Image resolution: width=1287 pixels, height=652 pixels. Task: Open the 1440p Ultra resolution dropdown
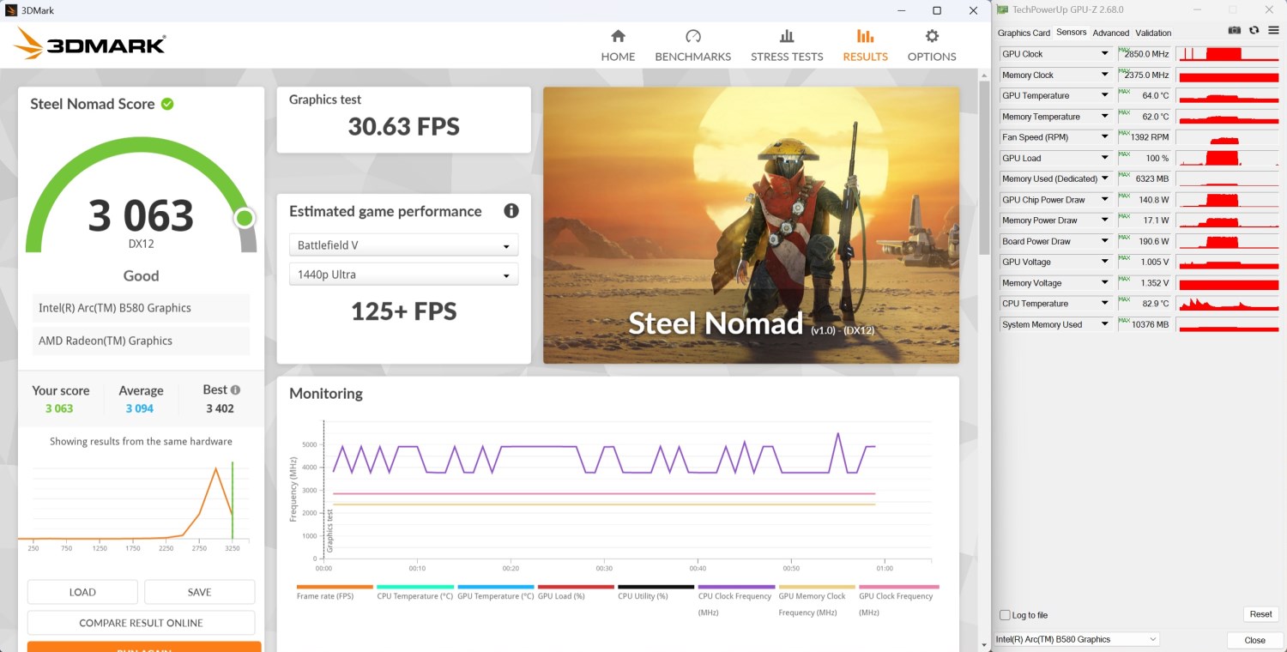[x=403, y=275]
